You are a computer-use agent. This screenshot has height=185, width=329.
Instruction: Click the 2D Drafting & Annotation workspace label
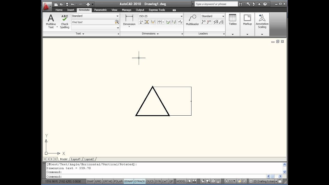[264, 181]
